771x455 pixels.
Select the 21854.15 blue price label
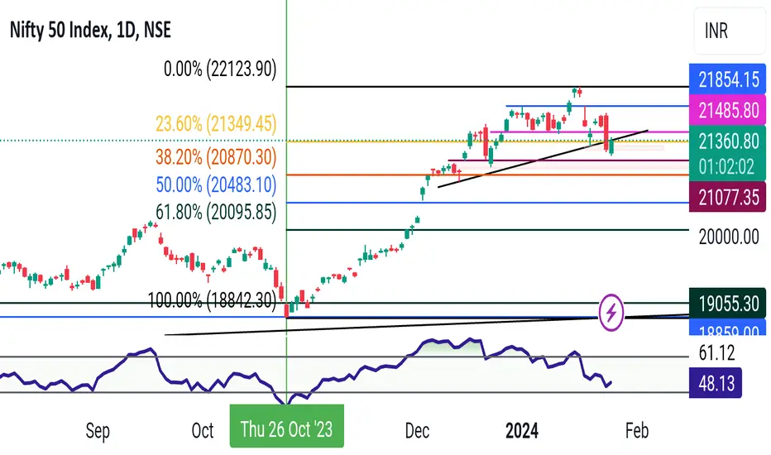[728, 79]
